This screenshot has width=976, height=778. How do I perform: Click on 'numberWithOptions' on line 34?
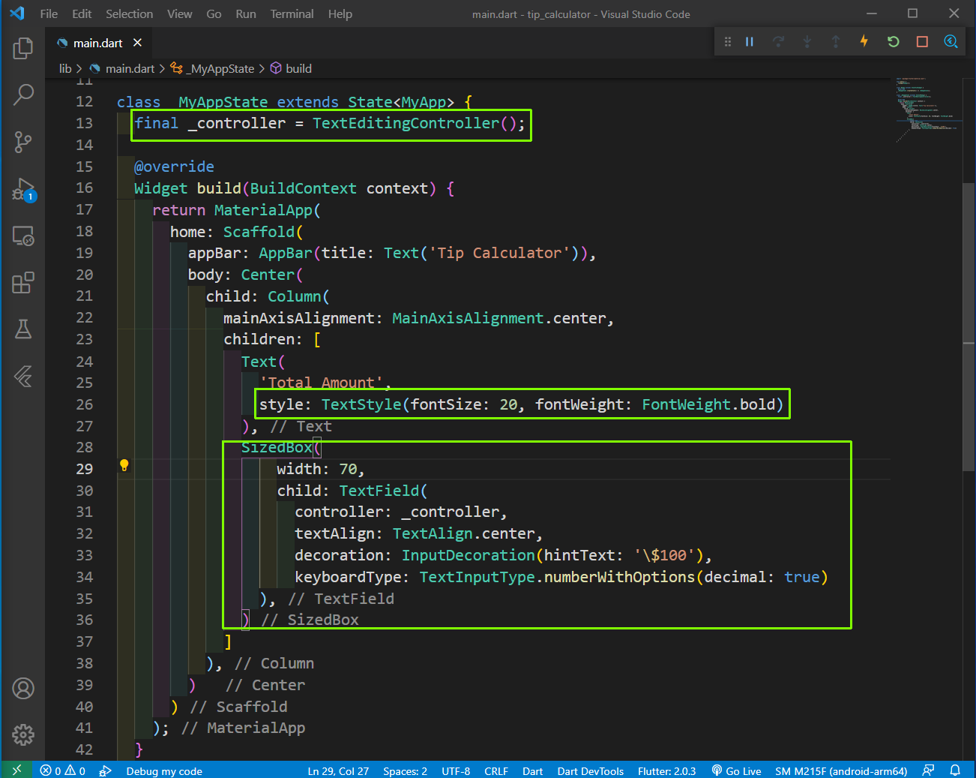620,577
